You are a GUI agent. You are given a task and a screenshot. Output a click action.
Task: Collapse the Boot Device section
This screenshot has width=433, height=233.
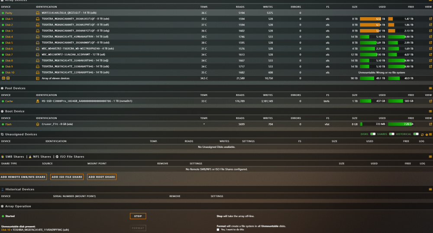pos(430,112)
